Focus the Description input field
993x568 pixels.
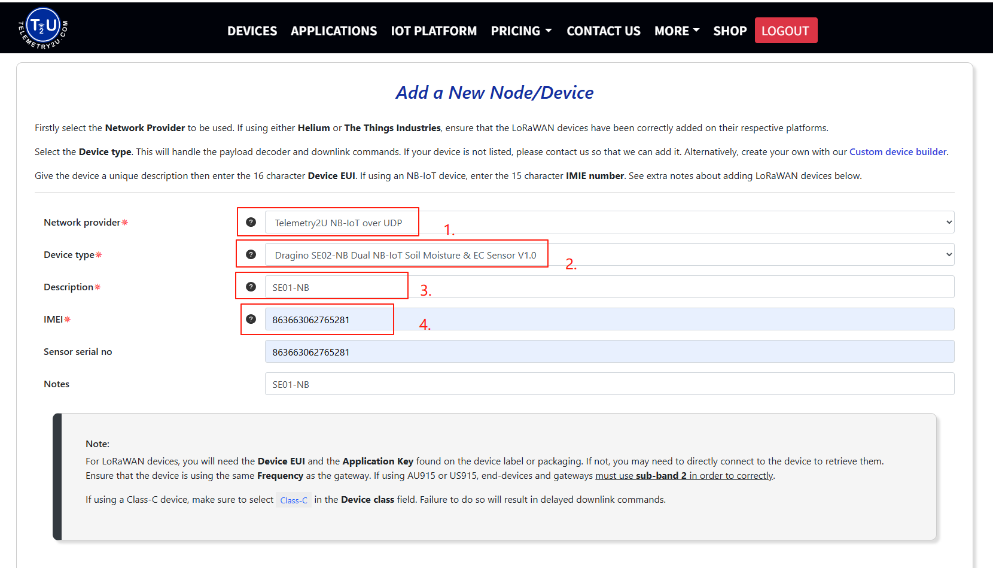[x=610, y=287]
